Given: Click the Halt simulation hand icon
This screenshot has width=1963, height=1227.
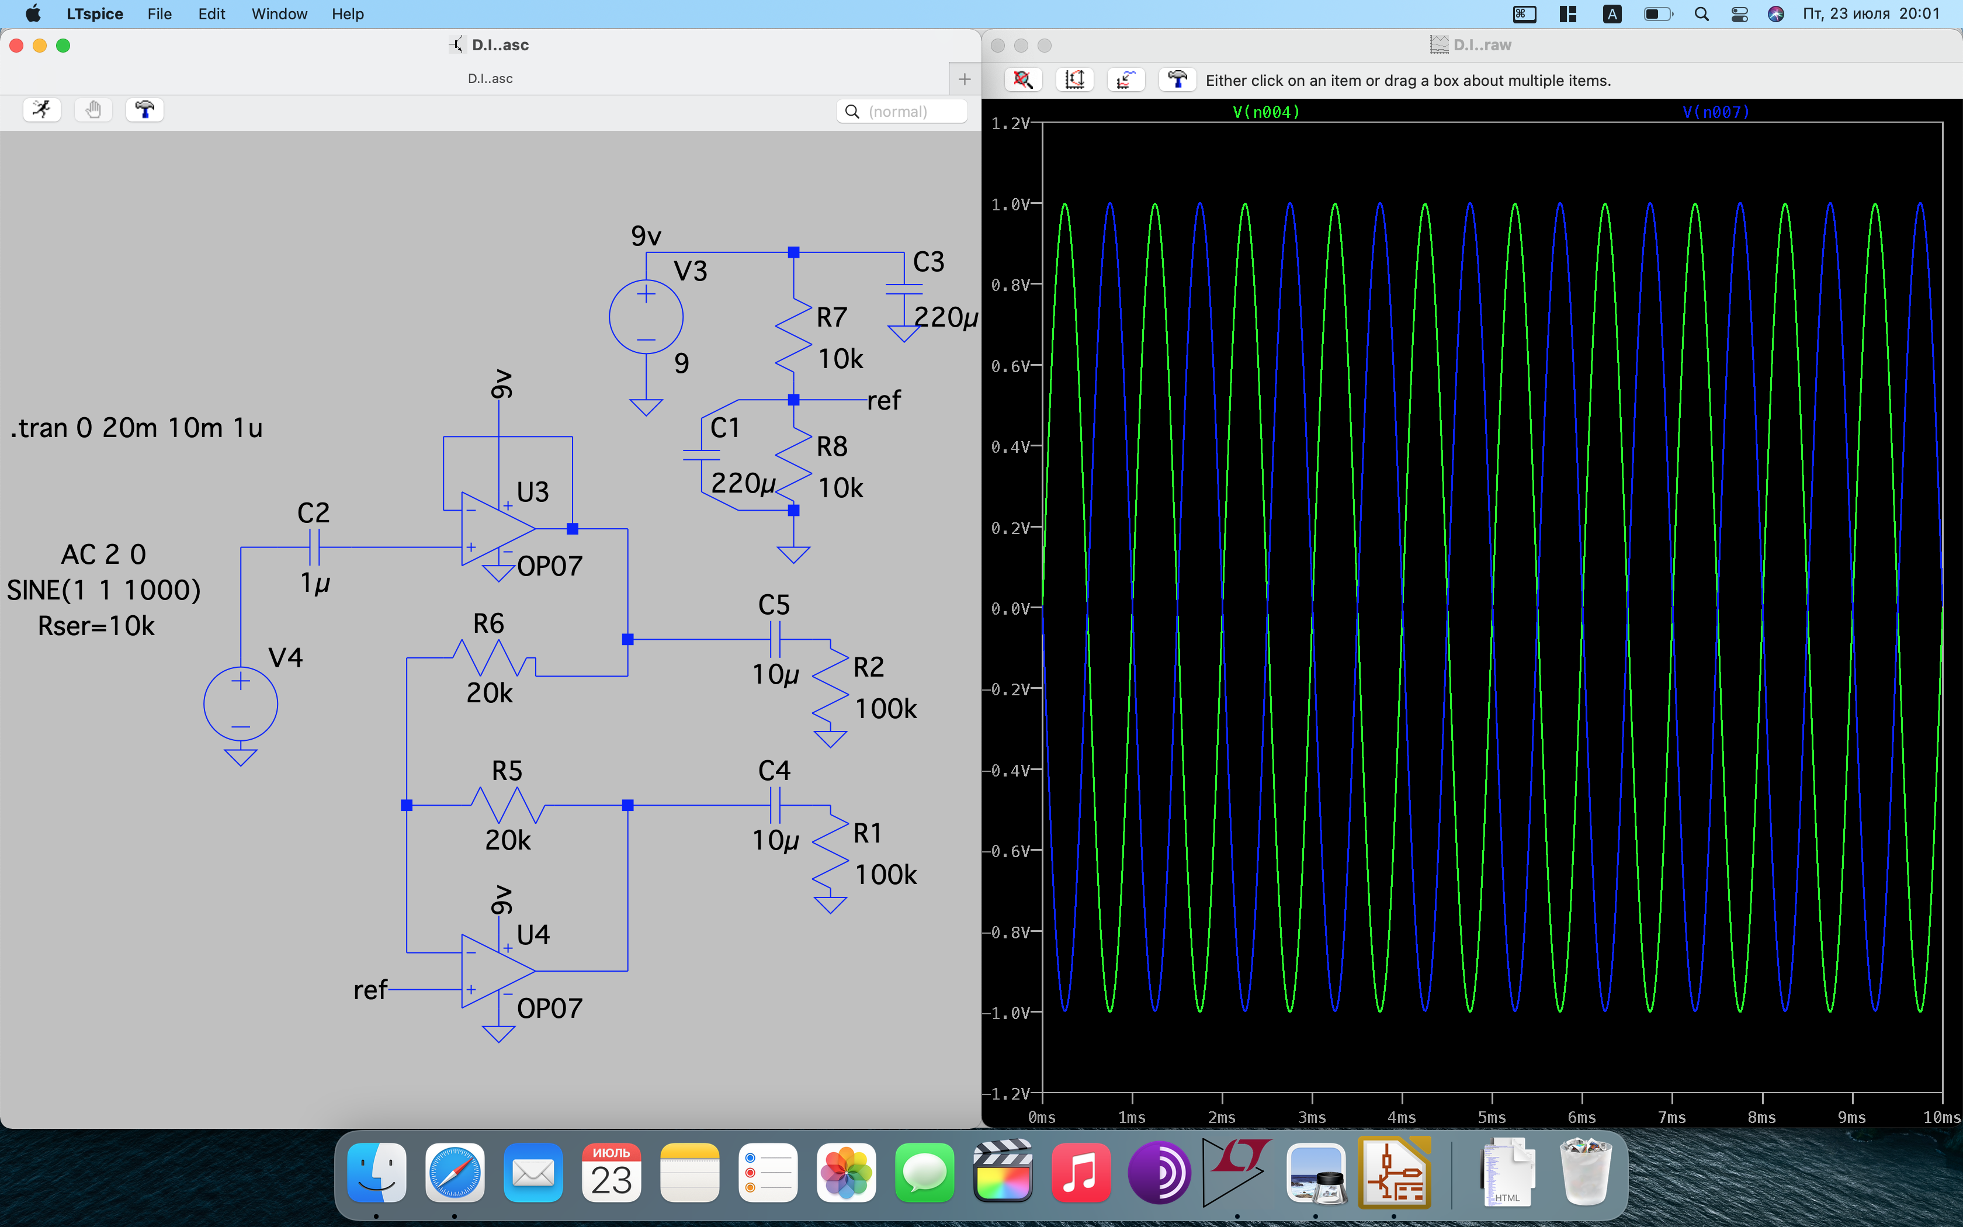Looking at the screenshot, I should (93, 110).
